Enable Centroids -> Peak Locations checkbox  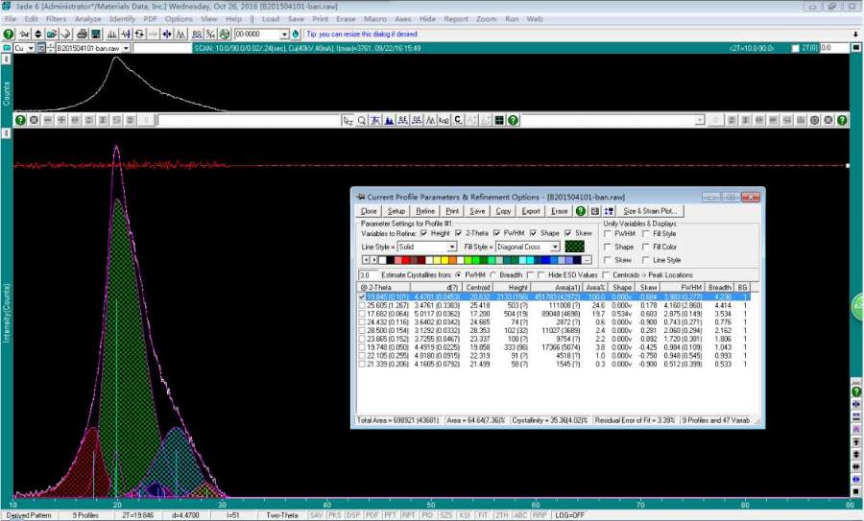coord(606,274)
